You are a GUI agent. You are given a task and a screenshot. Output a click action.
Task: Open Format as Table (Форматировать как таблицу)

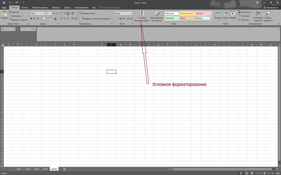pyautogui.click(x=157, y=16)
